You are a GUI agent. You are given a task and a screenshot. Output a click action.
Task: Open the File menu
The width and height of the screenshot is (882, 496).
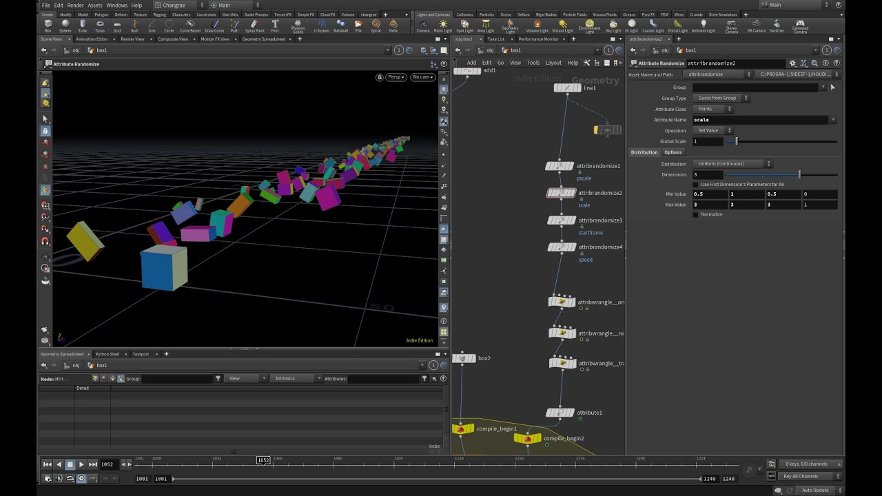pyautogui.click(x=45, y=5)
